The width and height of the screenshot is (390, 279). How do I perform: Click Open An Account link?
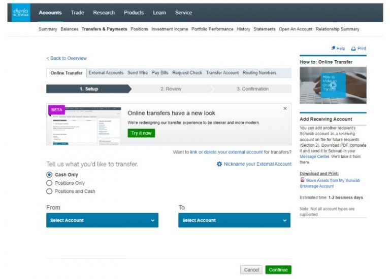(296, 29)
